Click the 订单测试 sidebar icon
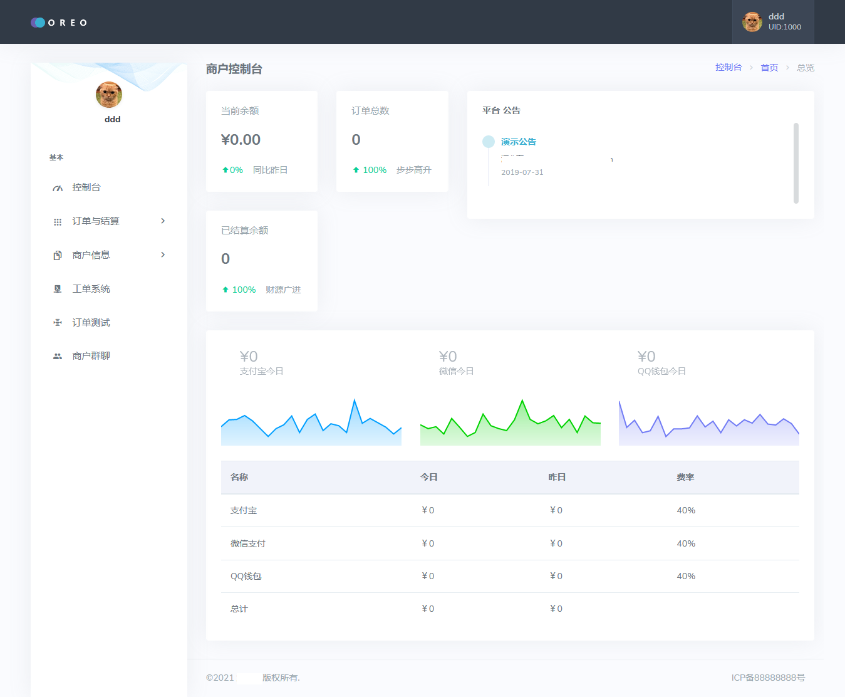The width and height of the screenshot is (845, 697). (58, 323)
